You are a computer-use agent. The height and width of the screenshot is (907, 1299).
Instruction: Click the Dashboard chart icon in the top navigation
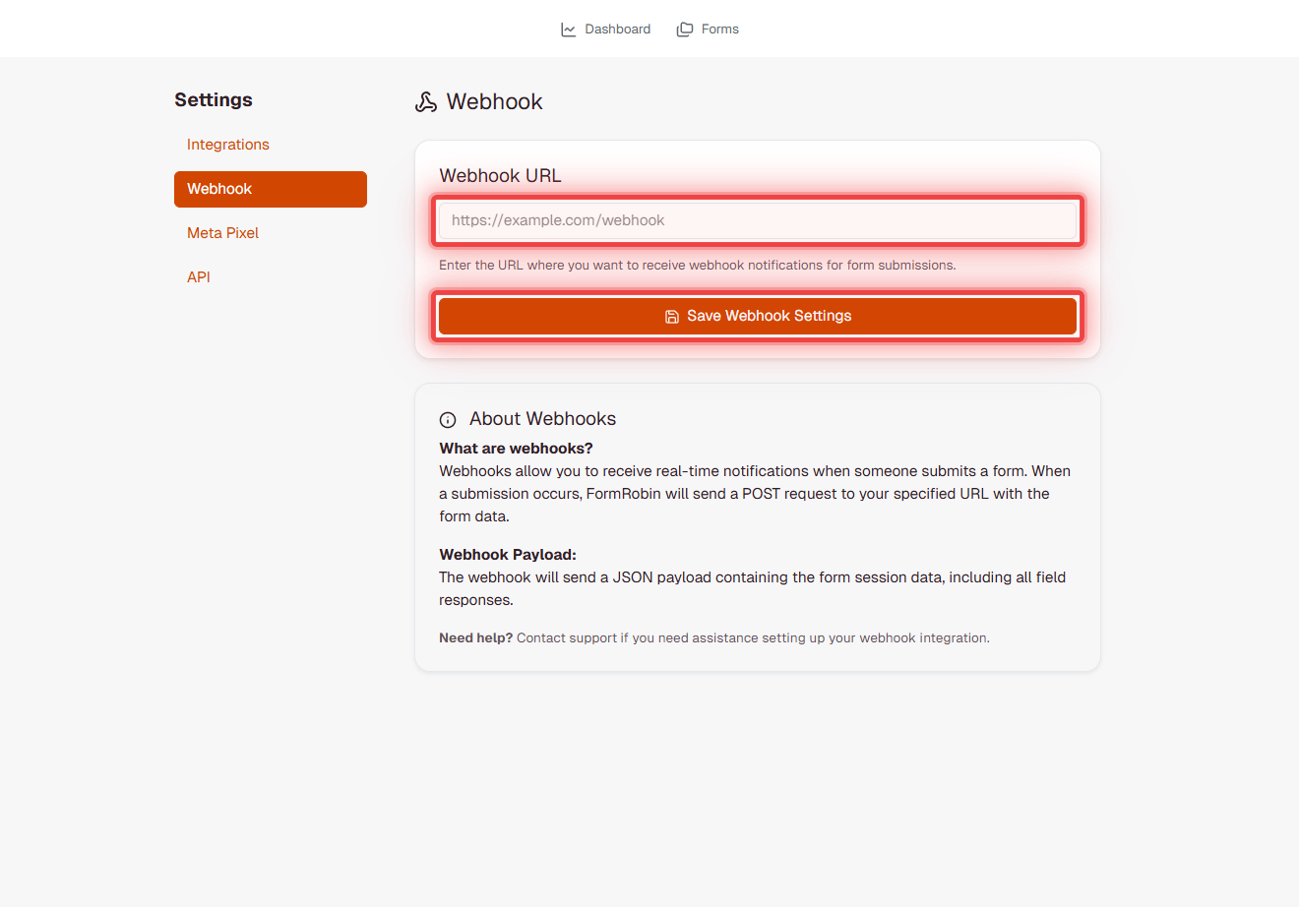(569, 29)
